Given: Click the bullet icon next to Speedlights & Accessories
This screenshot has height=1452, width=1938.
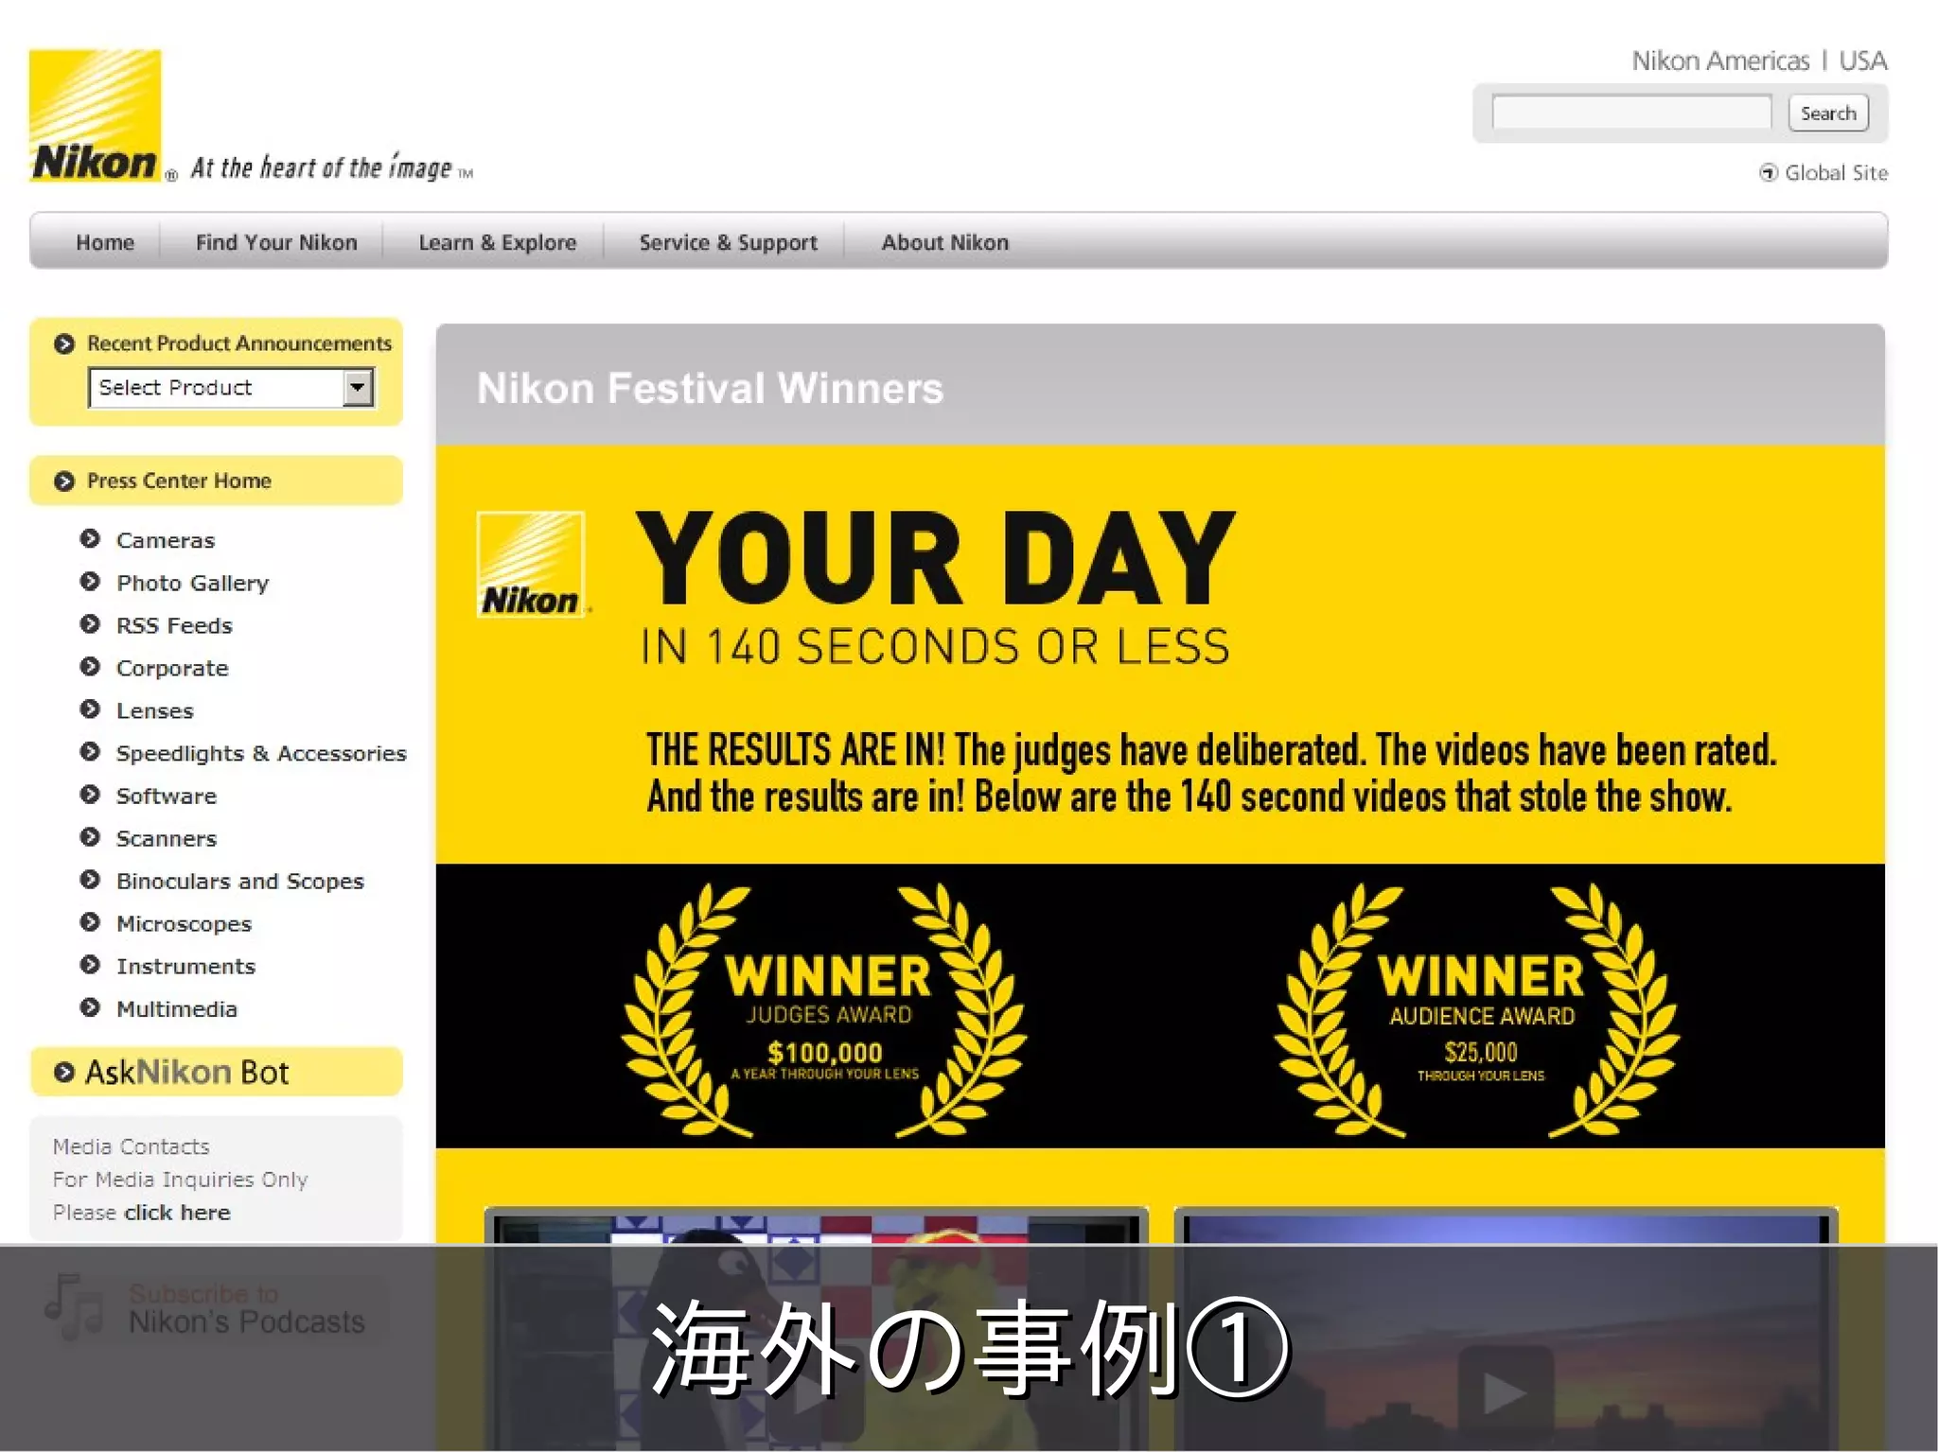Looking at the screenshot, I should (x=90, y=752).
